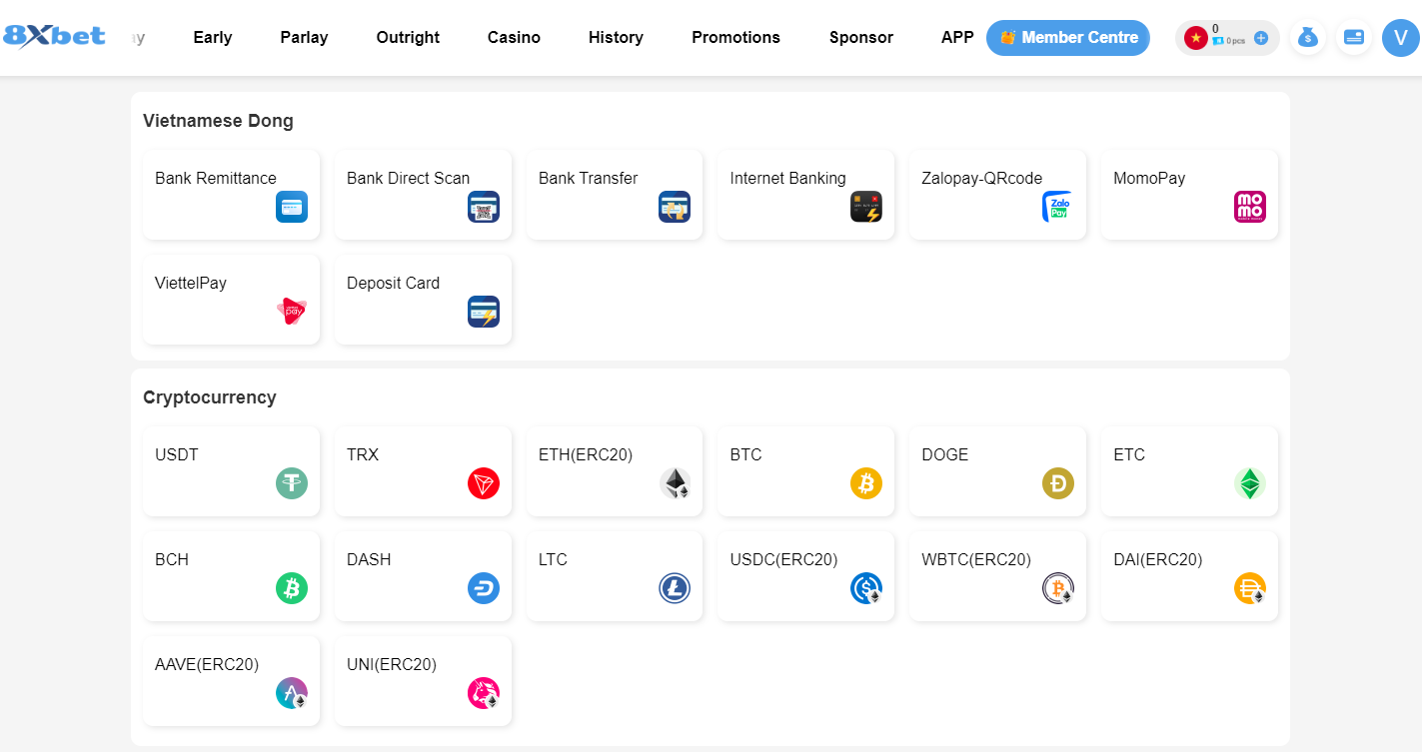The image size is (1422, 752).
Task: Click the Member Centre button
Action: pos(1067,38)
